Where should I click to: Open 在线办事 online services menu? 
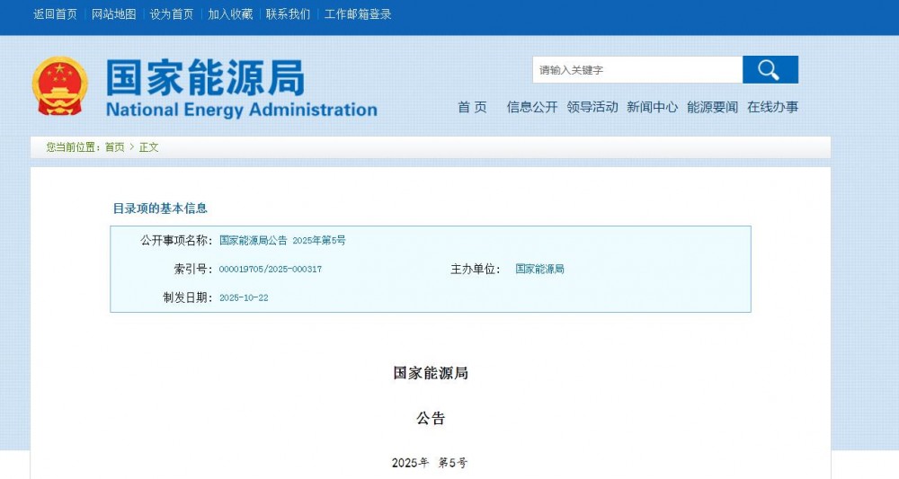[772, 107]
